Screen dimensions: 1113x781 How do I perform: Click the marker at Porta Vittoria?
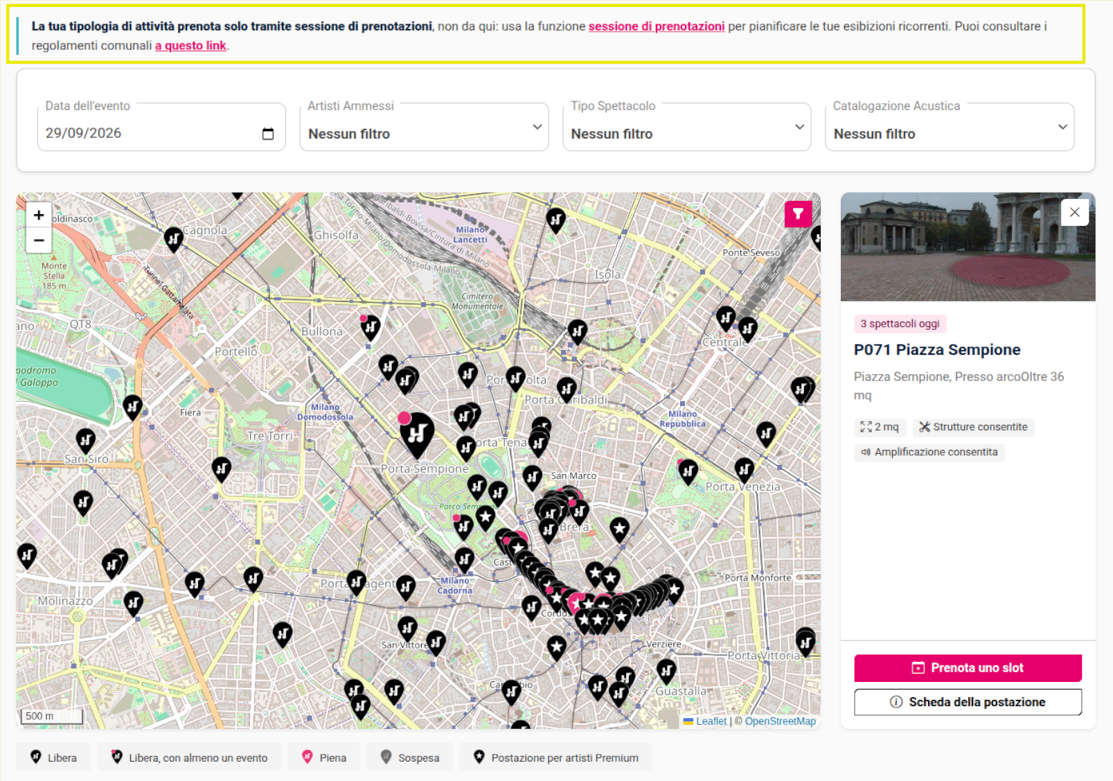pos(805,643)
